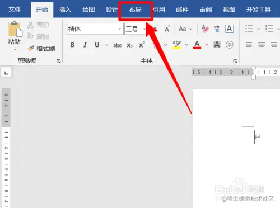Image resolution: width=280 pixels, height=208 pixels.
Task: Switch to the 开始 (Home) tab
Action: click(x=42, y=10)
